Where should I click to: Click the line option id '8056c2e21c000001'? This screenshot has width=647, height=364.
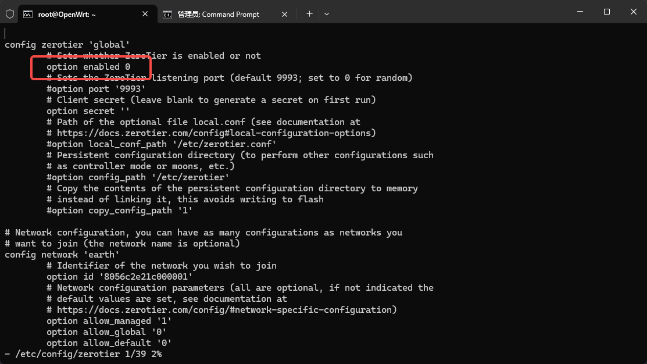point(119,277)
